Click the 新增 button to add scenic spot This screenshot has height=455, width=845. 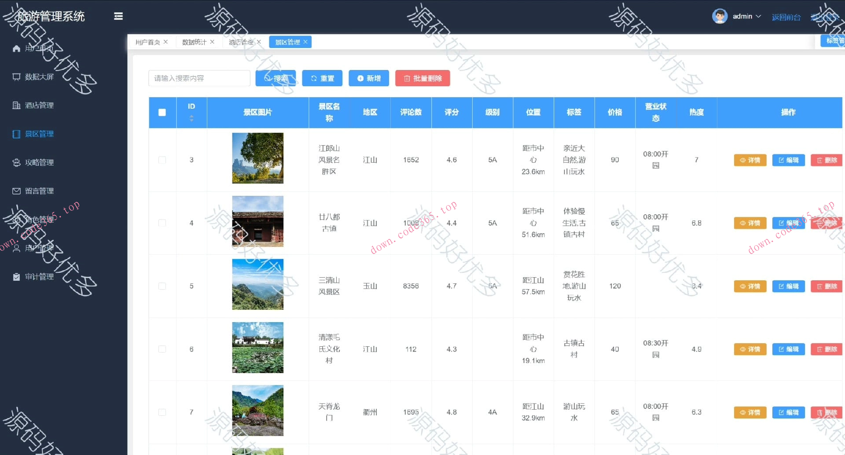pyautogui.click(x=368, y=78)
